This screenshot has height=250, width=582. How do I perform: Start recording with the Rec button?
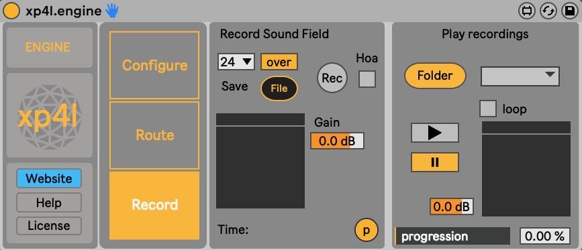click(332, 78)
